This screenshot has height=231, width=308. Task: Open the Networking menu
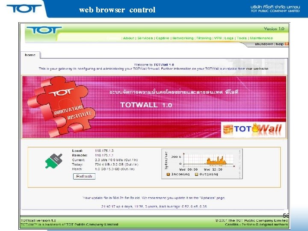click(x=183, y=38)
